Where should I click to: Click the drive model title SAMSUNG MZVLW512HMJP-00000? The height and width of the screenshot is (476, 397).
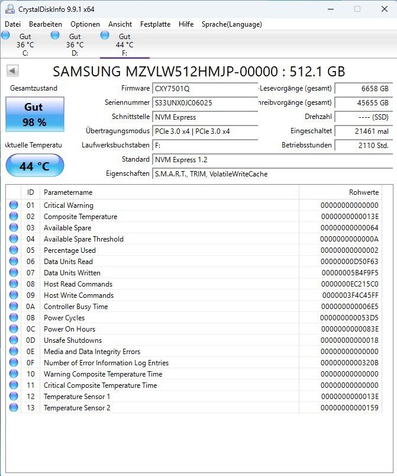pyautogui.click(x=165, y=72)
